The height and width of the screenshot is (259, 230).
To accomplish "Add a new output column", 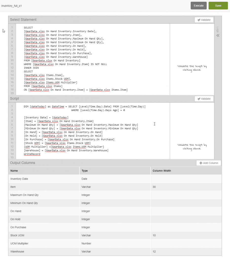I will [x=208, y=163].
